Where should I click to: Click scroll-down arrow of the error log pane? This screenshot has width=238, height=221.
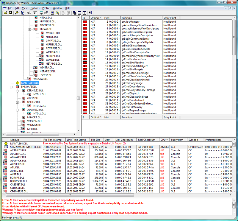click(x=234, y=213)
